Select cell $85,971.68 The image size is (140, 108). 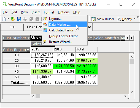pyautogui.click(x=64, y=61)
